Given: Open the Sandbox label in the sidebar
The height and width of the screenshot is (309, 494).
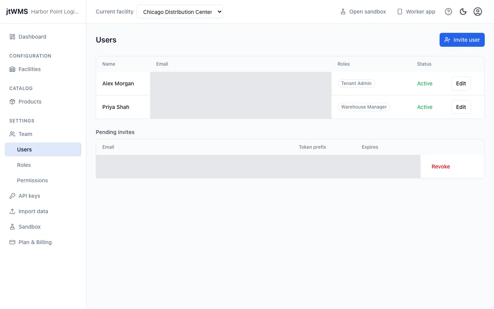Looking at the screenshot, I should [x=30, y=227].
